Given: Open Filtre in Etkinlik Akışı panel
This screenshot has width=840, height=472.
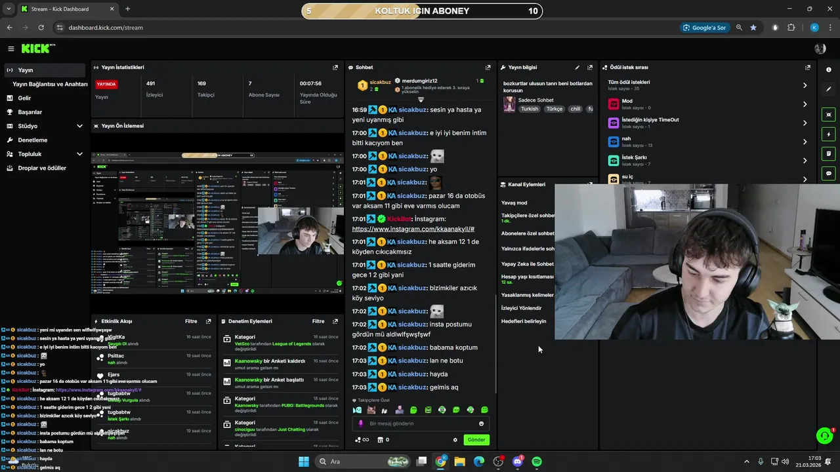Looking at the screenshot, I should click(x=191, y=321).
